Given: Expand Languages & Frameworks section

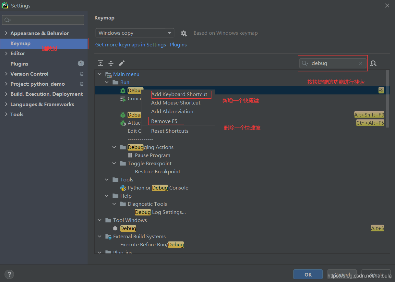Looking at the screenshot, I should [x=6, y=104].
